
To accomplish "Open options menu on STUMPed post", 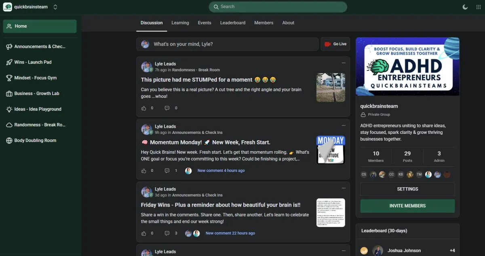I will (x=344, y=63).
